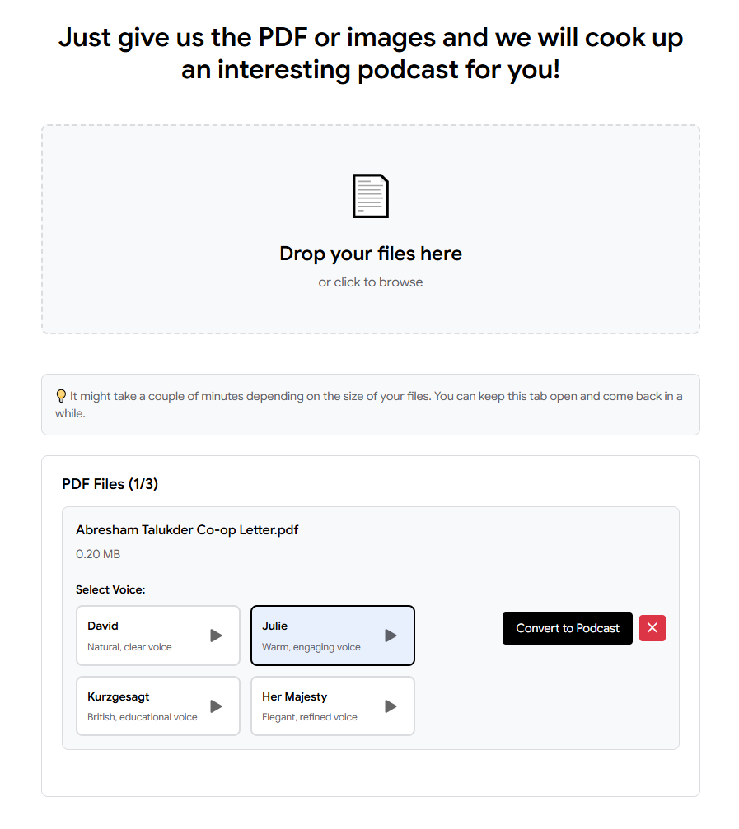
Task: Remove the PDF with the red X
Action: click(652, 628)
